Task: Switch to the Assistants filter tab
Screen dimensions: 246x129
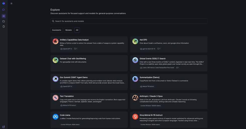Action: tap(56, 30)
